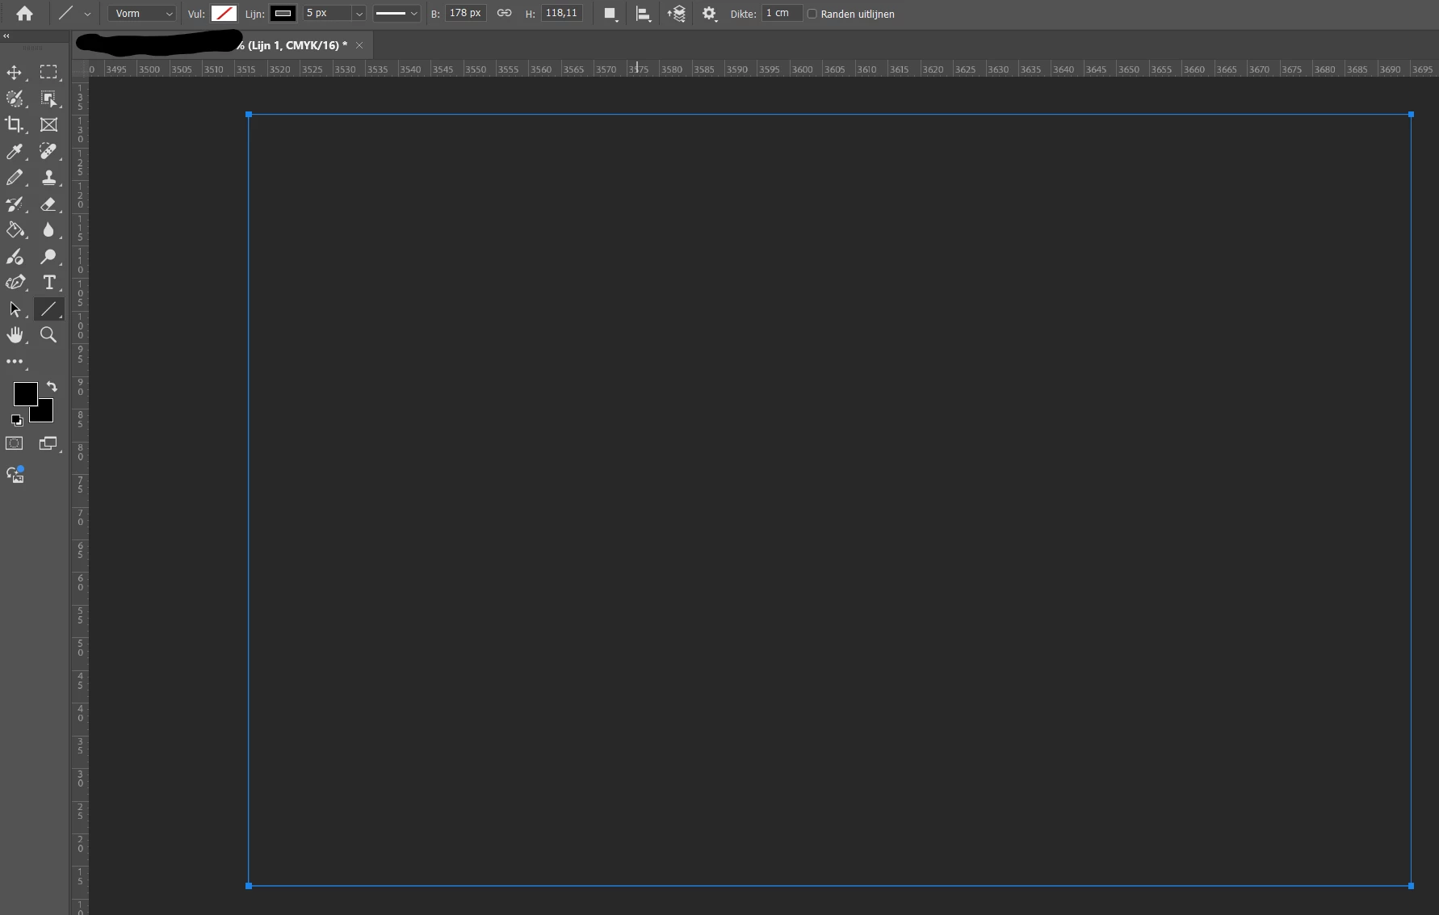Image resolution: width=1439 pixels, height=915 pixels.
Task: Swap foreground and background colors
Action: 52,387
